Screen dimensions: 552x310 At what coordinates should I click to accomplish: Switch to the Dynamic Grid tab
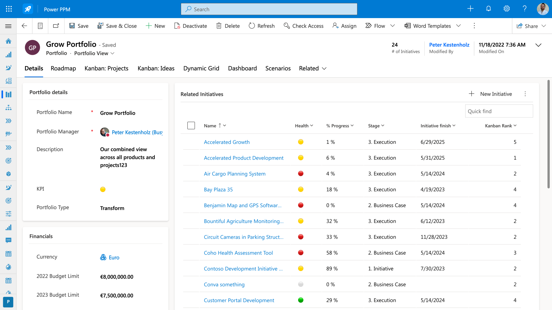point(201,68)
